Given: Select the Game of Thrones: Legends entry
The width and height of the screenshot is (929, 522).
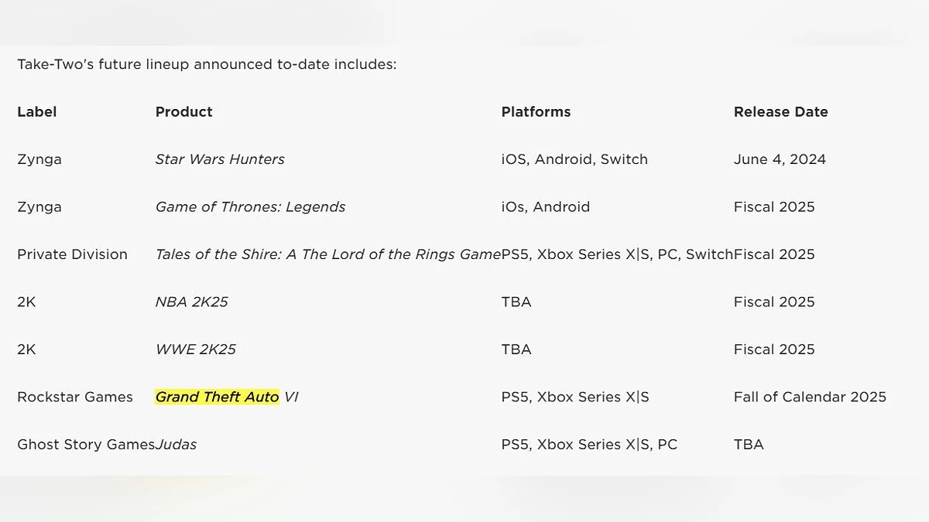Looking at the screenshot, I should [x=250, y=207].
